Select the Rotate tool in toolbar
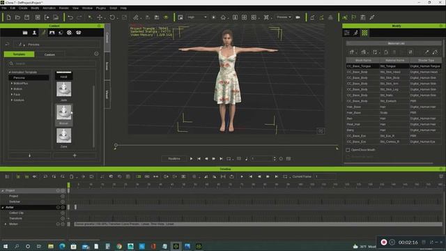The height and width of the screenshot is (251, 446). coord(112,17)
